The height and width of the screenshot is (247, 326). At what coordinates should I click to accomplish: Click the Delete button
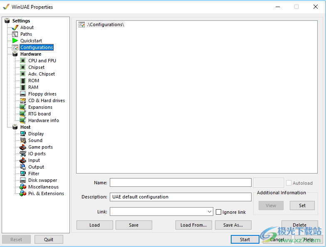[299, 225]
